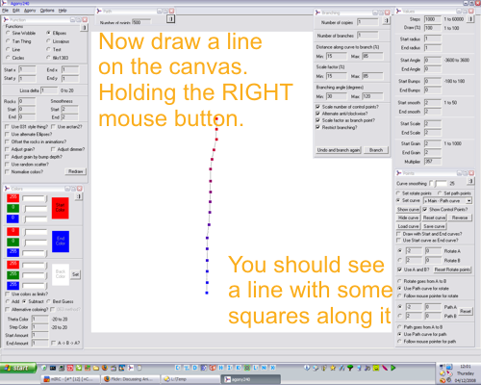Viewport: 481px width, 385px height.
Task: Enable Use alternate Ellipses checkbox
Action: 7,134
